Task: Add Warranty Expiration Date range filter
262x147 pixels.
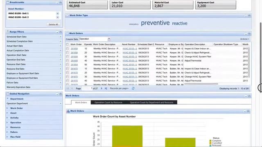Action: click(61, 87)
